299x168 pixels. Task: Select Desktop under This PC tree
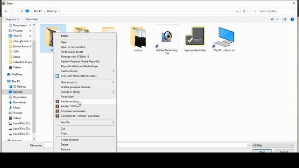18,92
